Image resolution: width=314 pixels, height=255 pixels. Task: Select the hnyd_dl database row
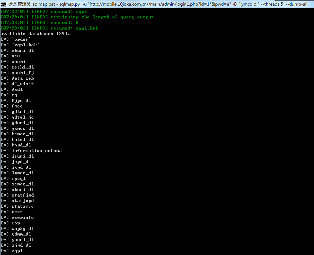[16, 145]
